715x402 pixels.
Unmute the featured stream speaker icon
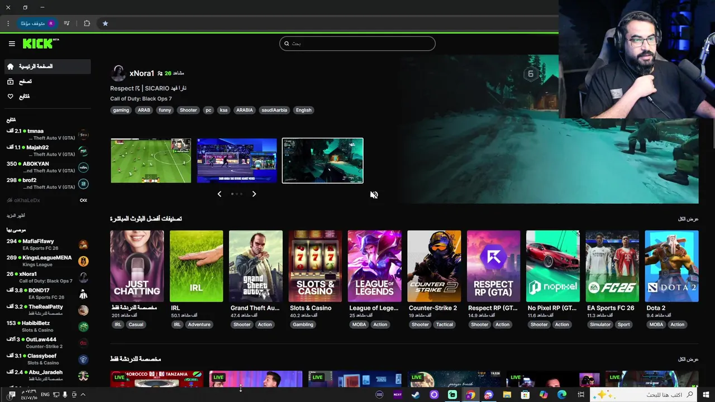(374, 195)
